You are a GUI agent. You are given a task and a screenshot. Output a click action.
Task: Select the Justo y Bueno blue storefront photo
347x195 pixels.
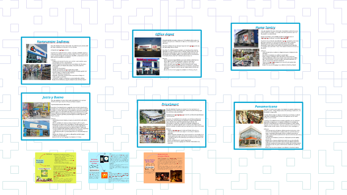(37, 129)
